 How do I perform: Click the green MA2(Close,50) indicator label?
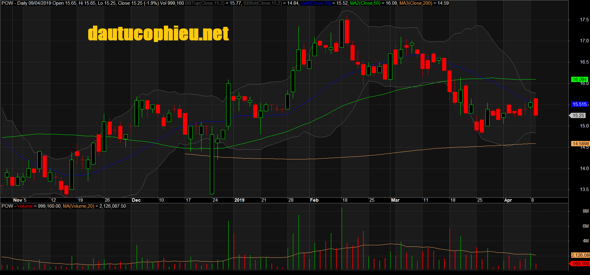365,3
